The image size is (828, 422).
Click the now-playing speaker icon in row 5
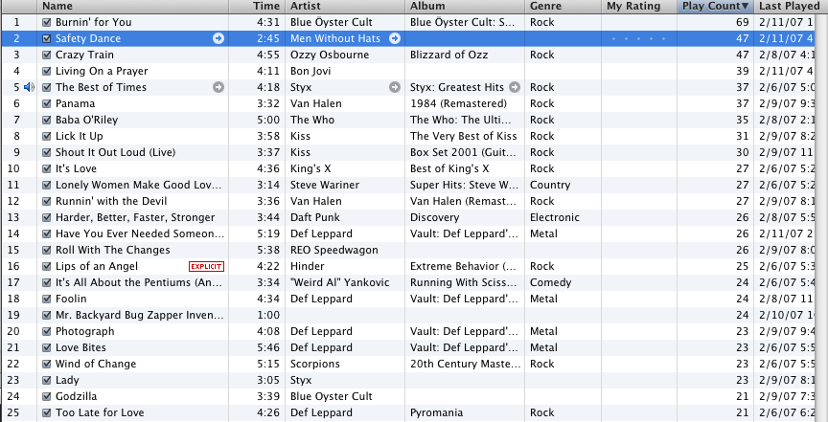[29, 88]
